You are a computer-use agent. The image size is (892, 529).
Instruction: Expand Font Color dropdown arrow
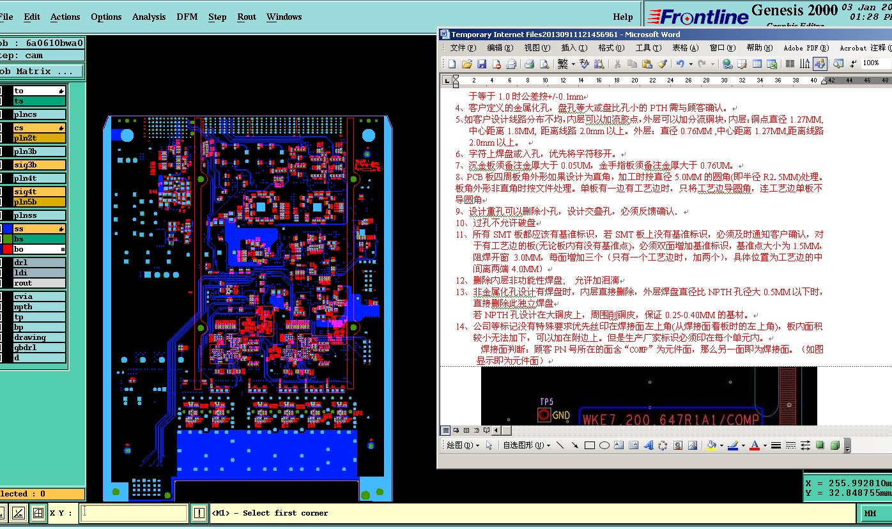click(x=765, y=445)
